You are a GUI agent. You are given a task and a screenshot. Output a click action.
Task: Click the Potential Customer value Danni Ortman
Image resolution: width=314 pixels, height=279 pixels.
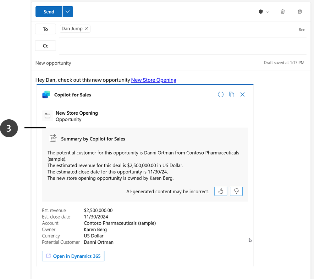click(x=98, y=242)
